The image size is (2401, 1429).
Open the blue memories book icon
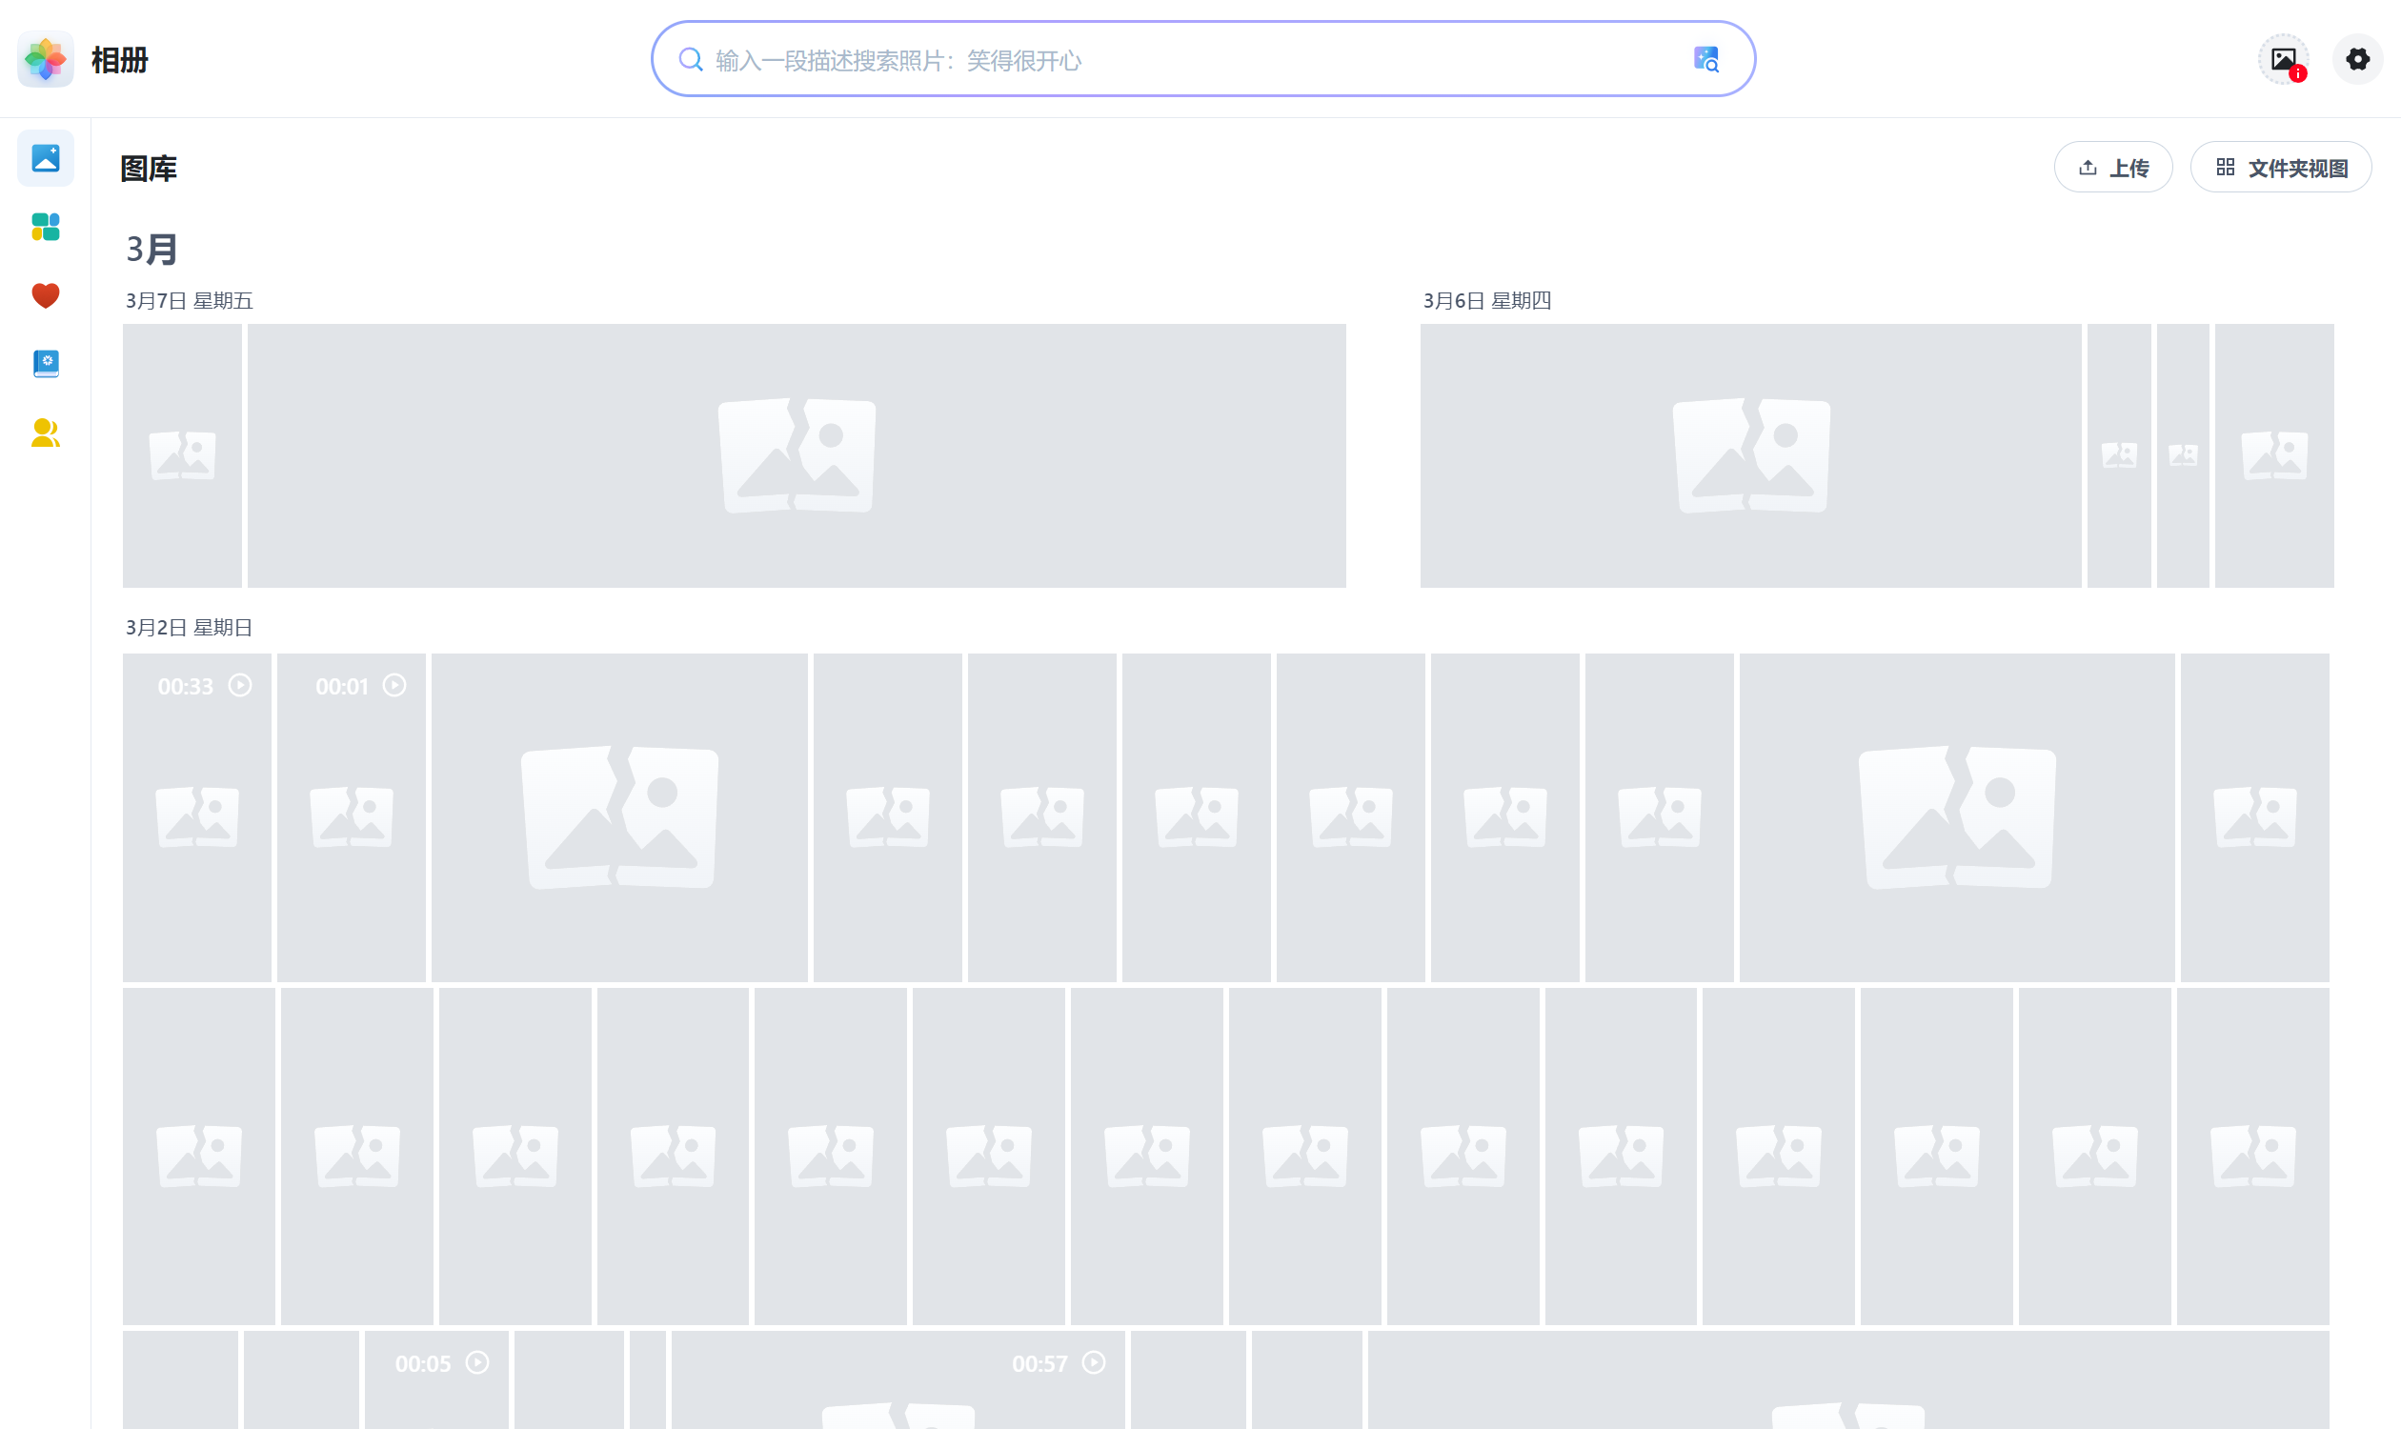coord(46,364)
